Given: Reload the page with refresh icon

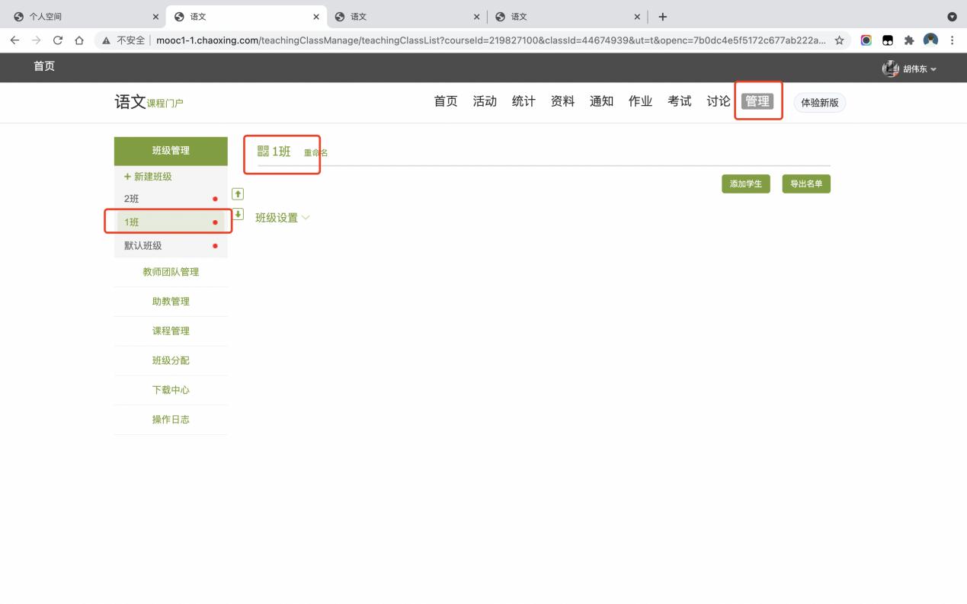Looking at the screenshot, I should pyautogui.click(x=58, y=40).
